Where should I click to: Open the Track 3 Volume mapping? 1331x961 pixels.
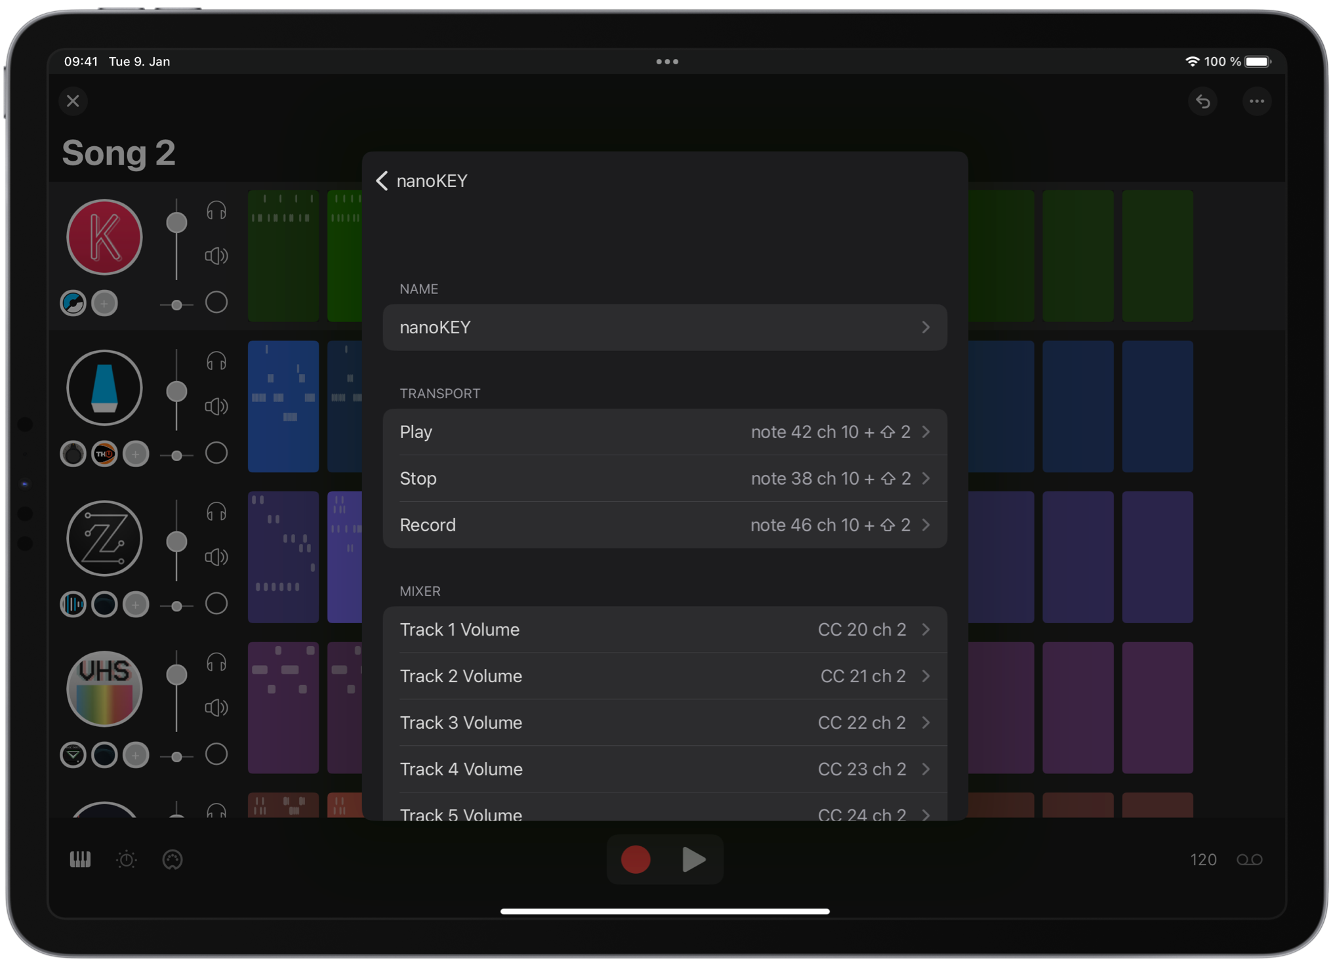[665, 723]
